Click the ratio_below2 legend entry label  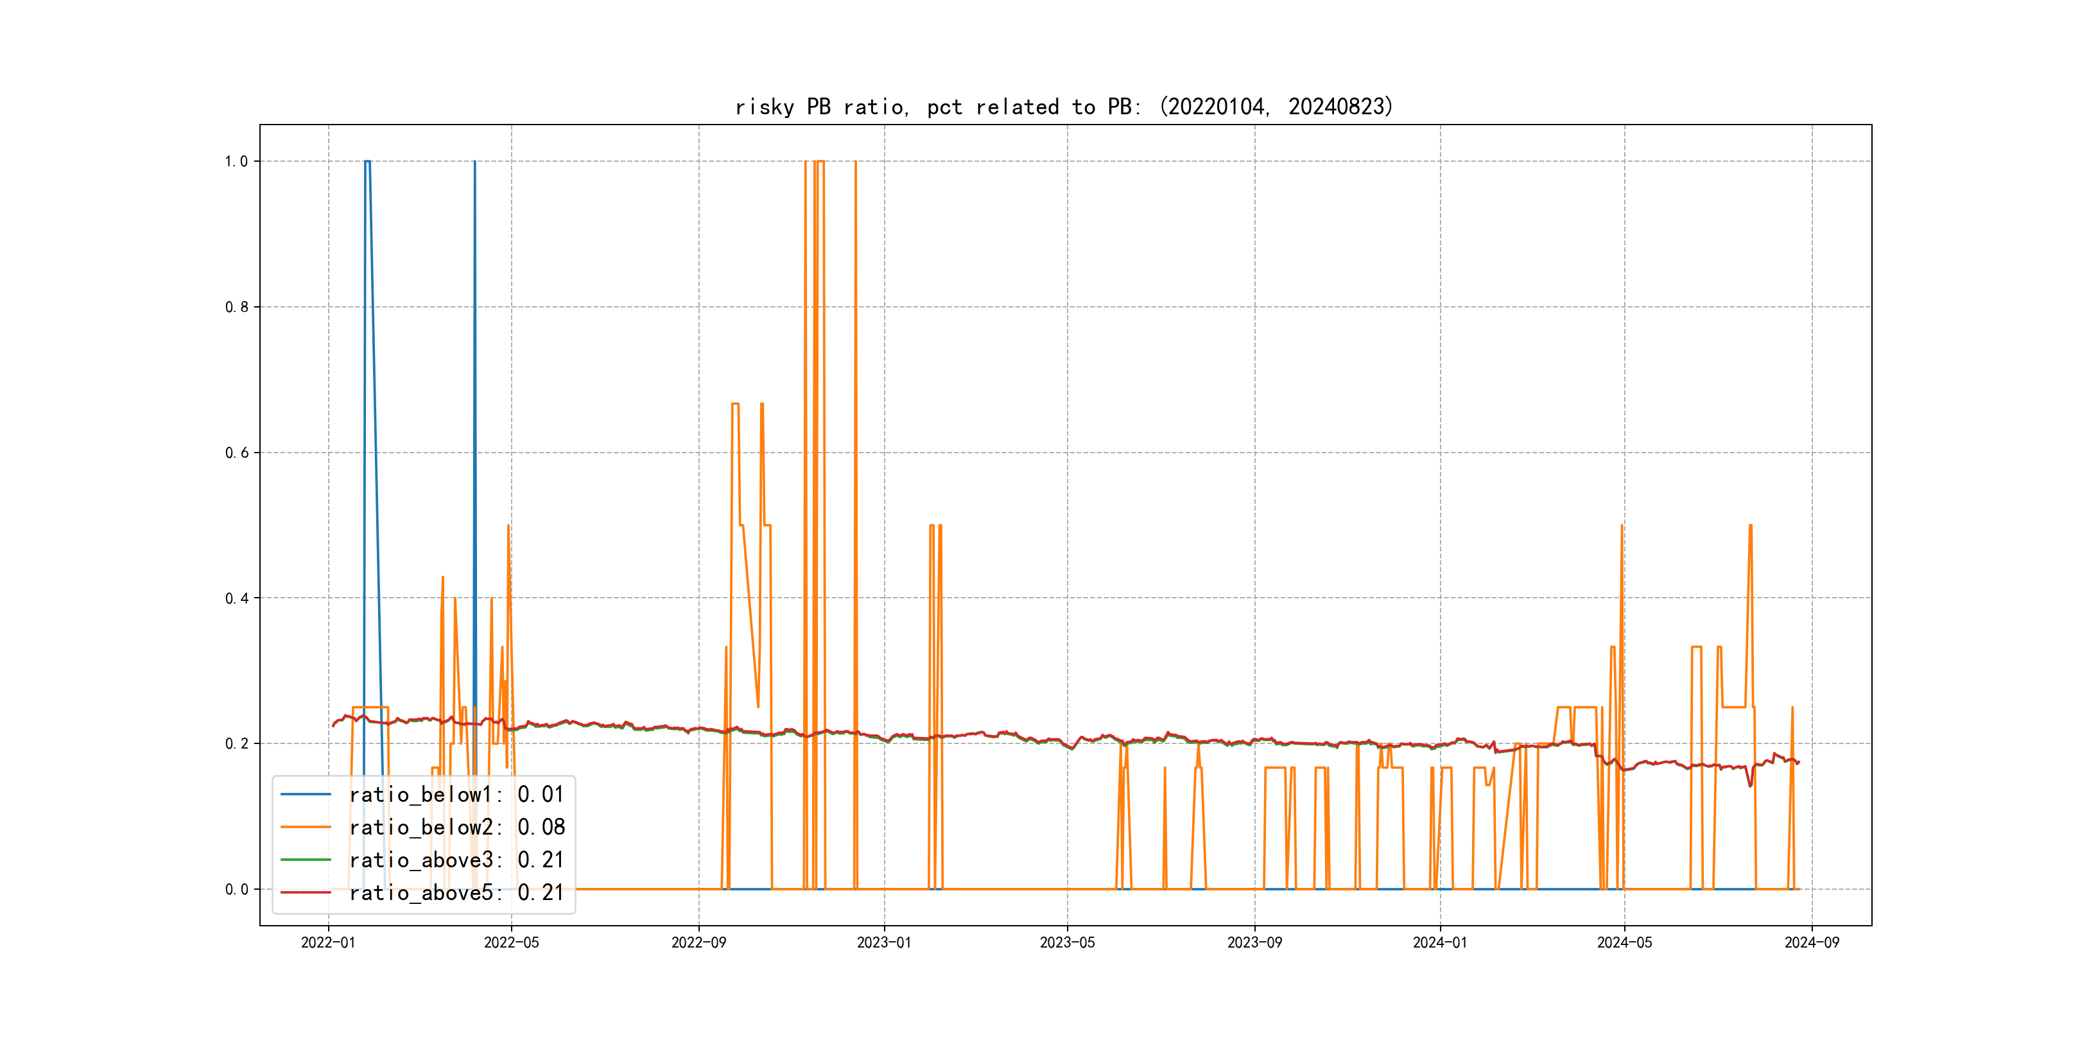(456, 828)
